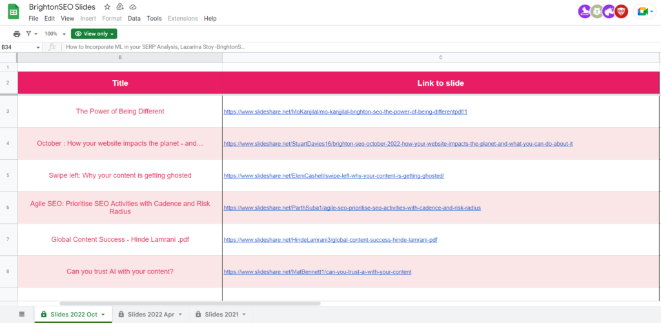The image size is (661, 323).
Task: Open the EleniCashell swipe-left slideshare link
Action: (334, 175)
